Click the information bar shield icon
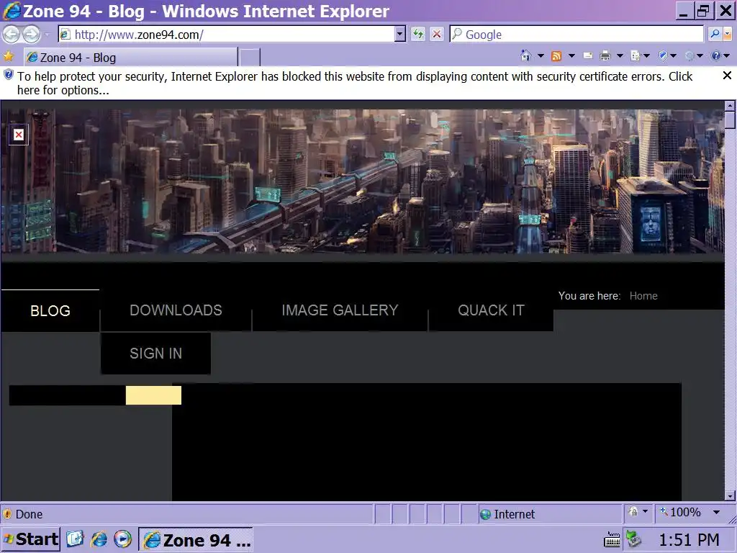 point(9,75)
